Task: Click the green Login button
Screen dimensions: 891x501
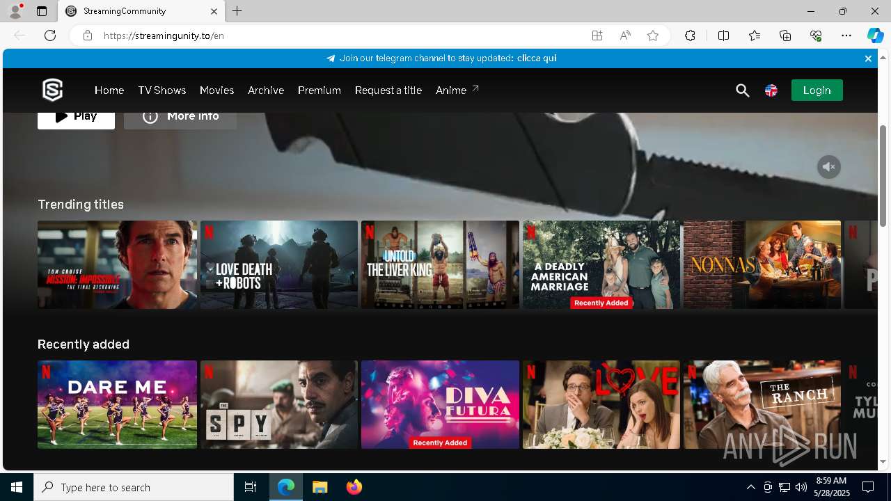Action: (817, 90)
